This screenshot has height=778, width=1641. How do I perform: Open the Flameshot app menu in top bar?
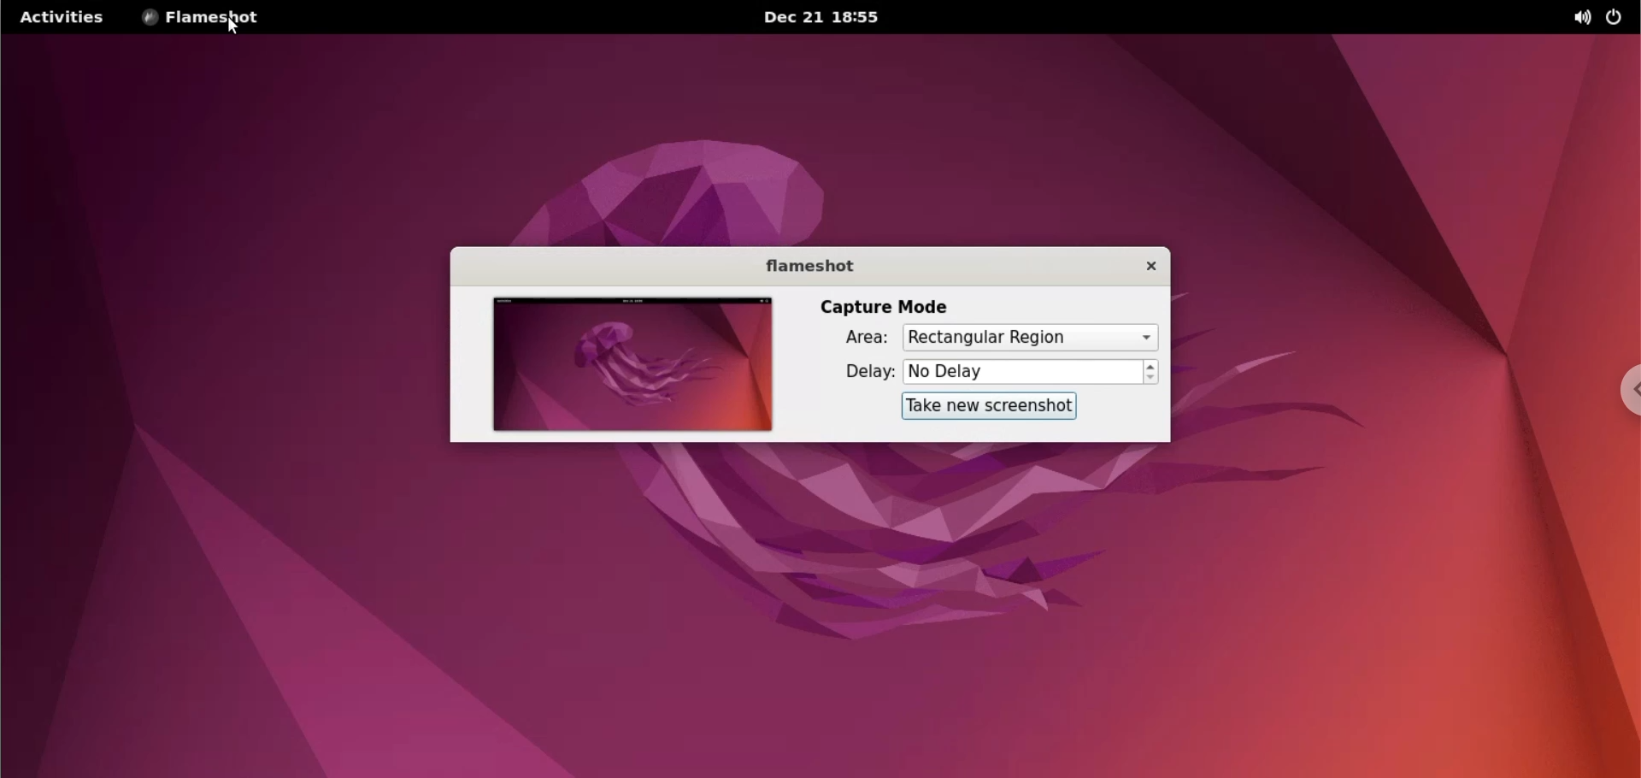pyautogui.click(x=210, y=17)
